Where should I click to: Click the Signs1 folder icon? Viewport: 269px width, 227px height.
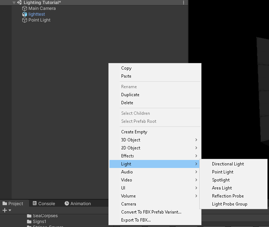point(29,222)
